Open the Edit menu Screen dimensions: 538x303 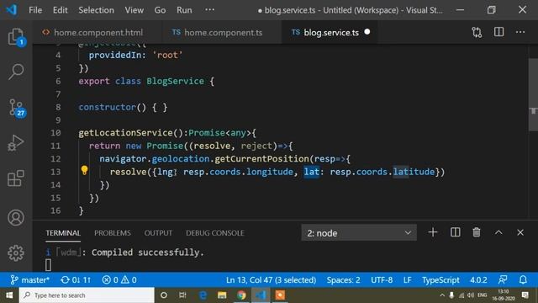coord(60,10)
